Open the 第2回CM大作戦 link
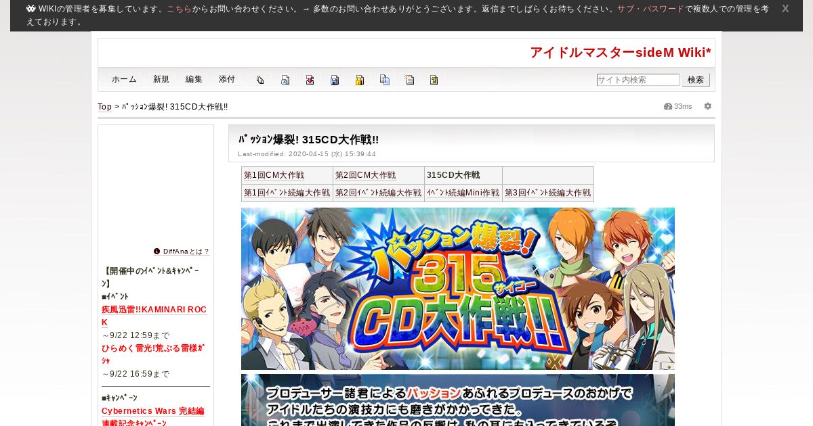Screen dimensions: 813x426 365,175
